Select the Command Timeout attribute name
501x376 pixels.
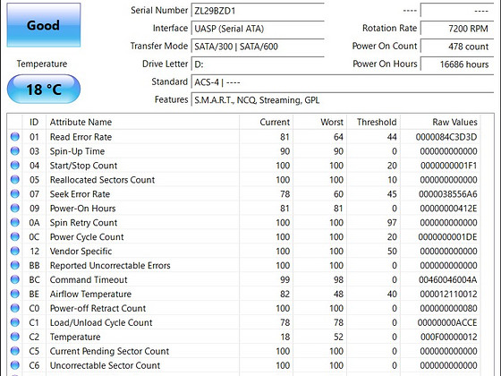89,279
